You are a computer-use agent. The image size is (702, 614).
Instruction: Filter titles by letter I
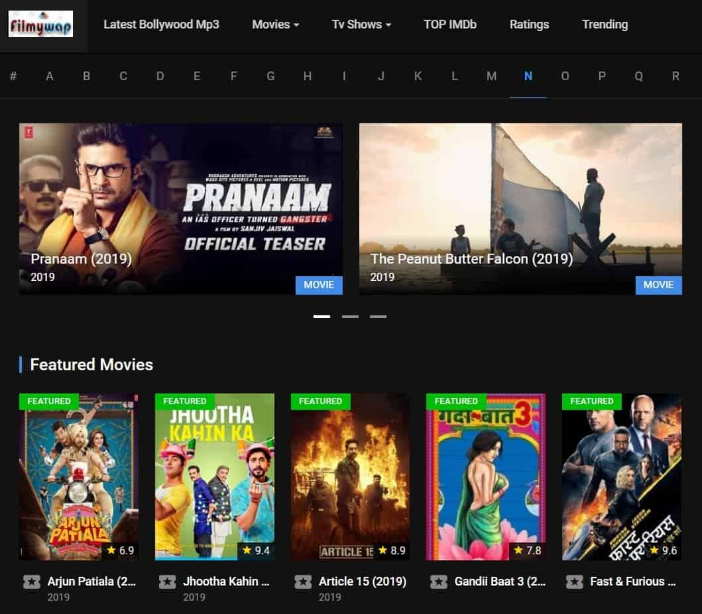click(344, 76)
